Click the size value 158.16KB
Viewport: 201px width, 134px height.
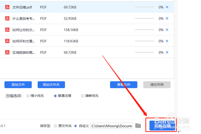71,30
